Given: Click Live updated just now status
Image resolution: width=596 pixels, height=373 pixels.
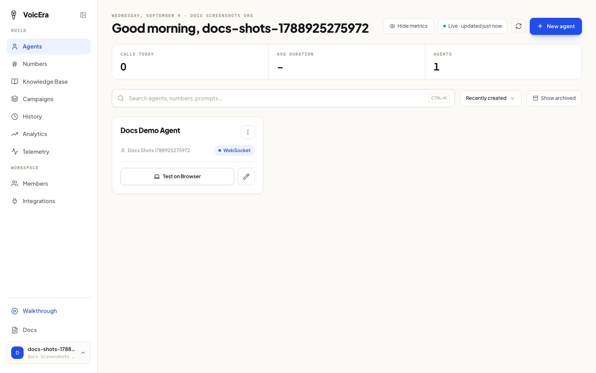Looking at the screenshot, I should click(x=473, y=26).
